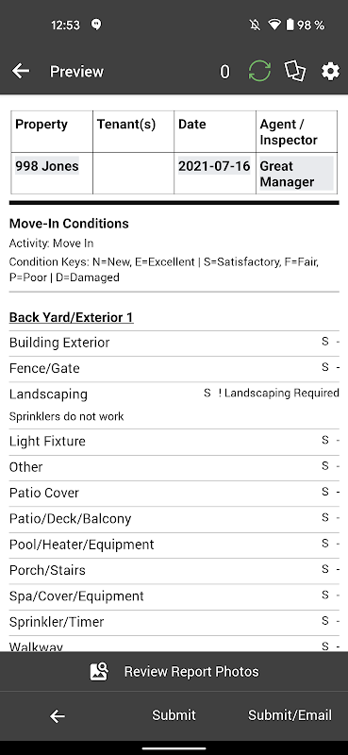
Task: Select the 2021-07-16 date field
Action: (x=214, y=166)
